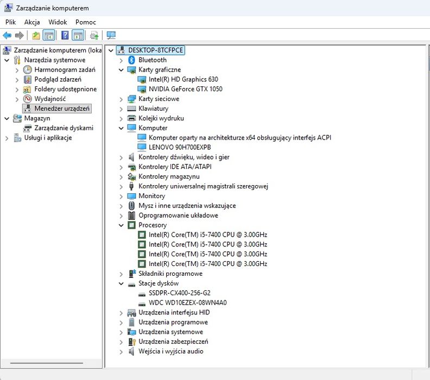The width and height of the screenshot is (430, 380).
Task: Toggle the Show/Hide Action Pane icon
Action: coord(78,35)
